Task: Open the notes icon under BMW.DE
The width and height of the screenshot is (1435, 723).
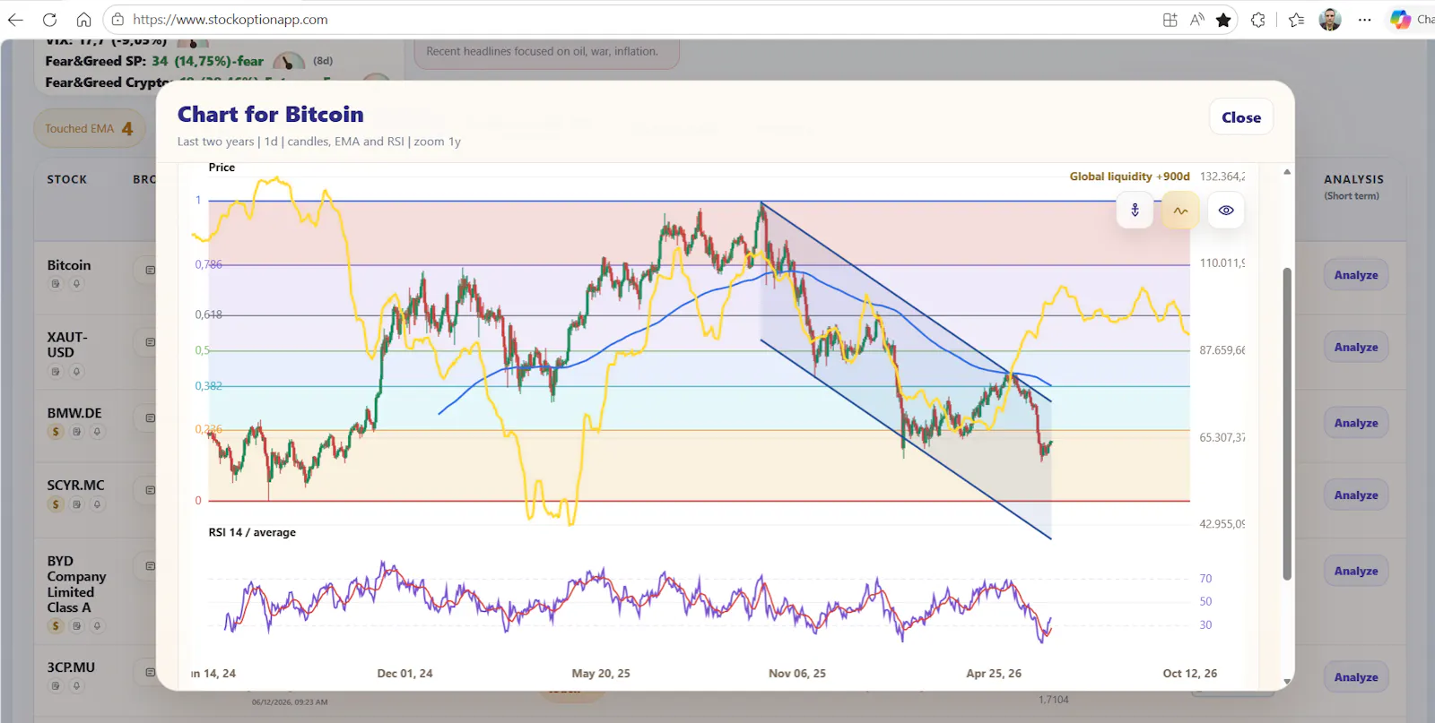Action: point(76,432)
